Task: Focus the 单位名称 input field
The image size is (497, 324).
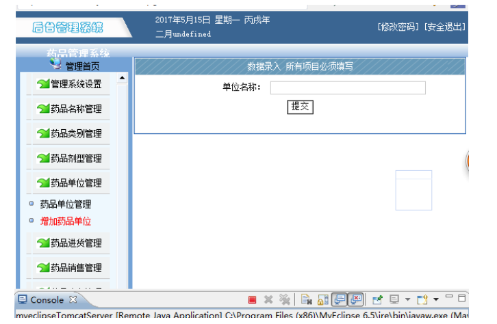Action: [348, 87]
